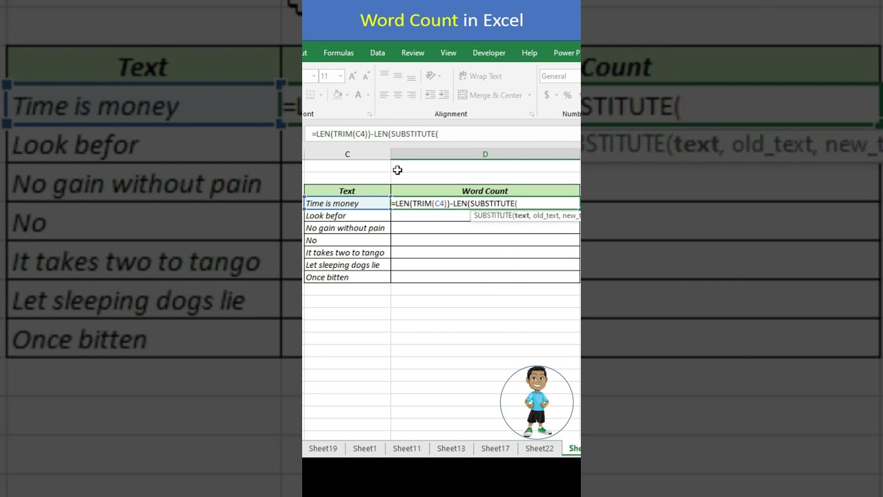Select the "It takes two to tango" cell
The height and width of the screenshot is (497, 883).
point(347,253)
